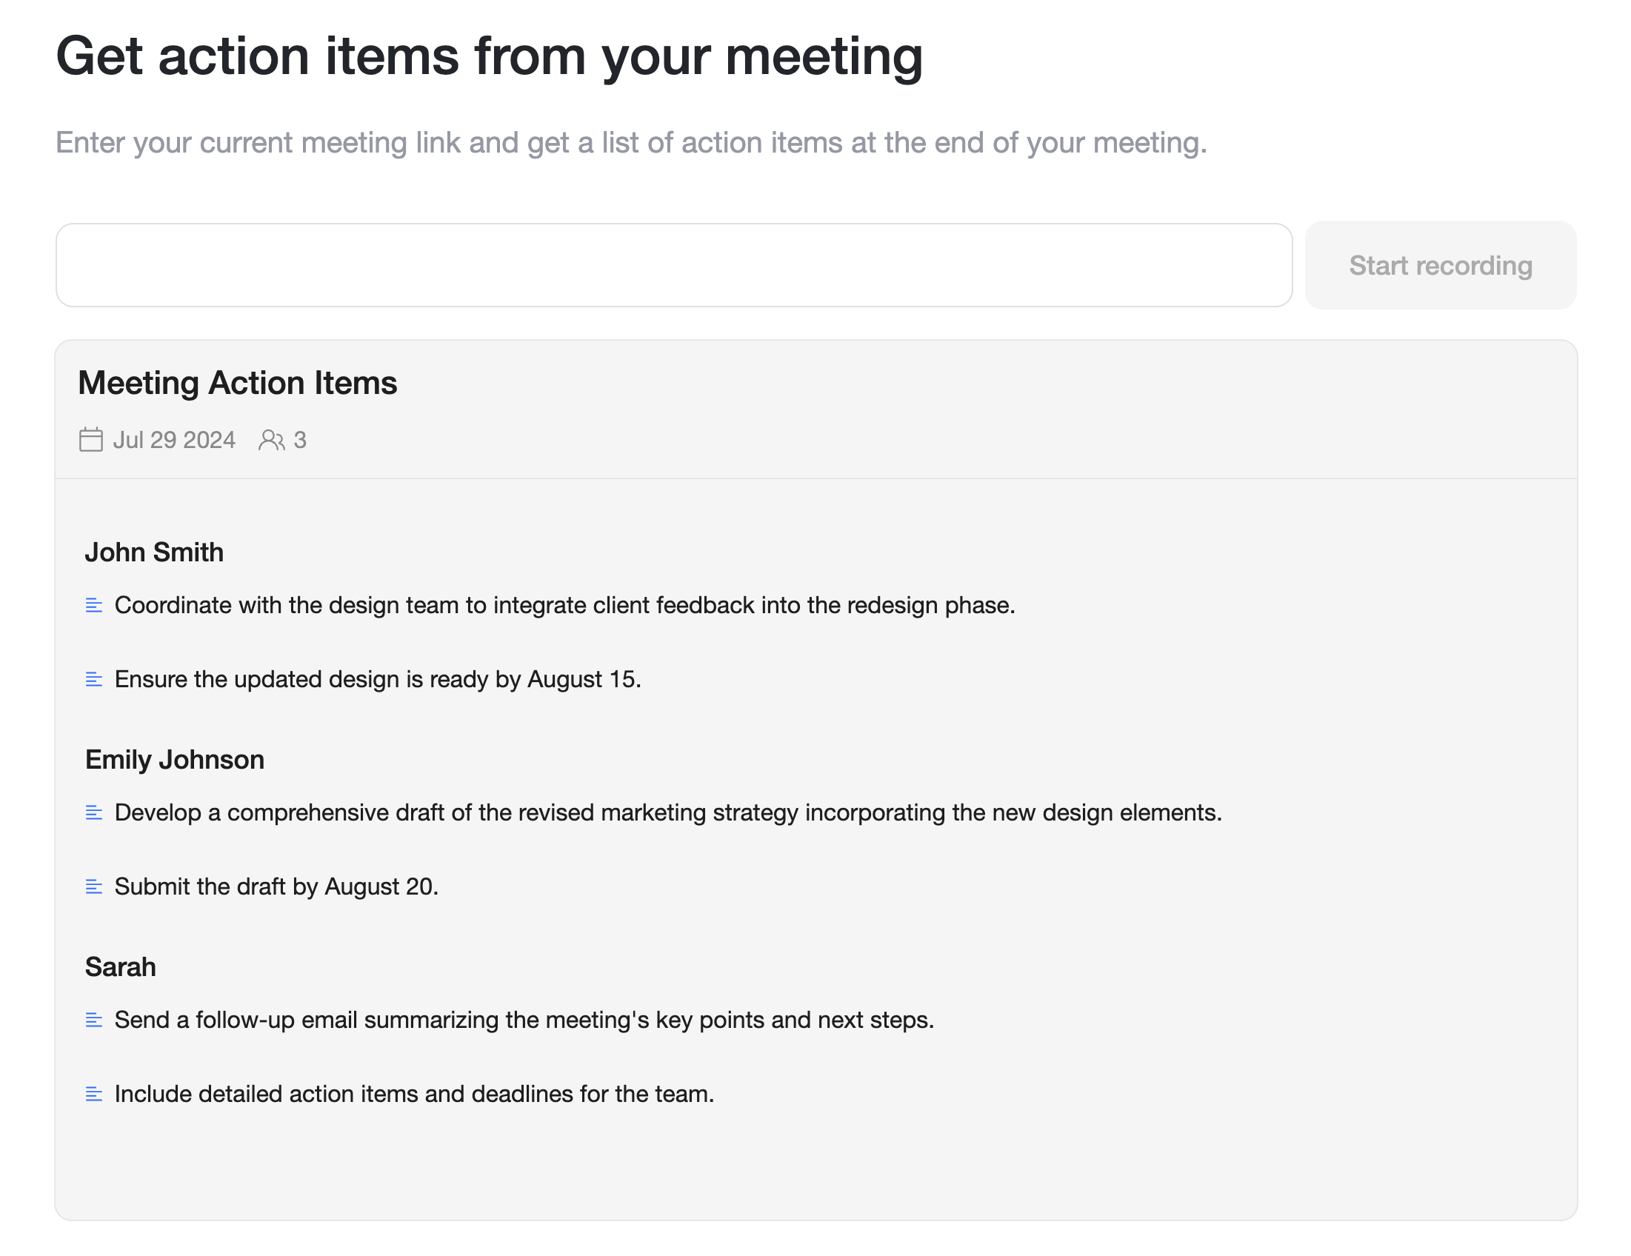
Task: Click the meeting link input field
Action: (x=673, y=265)
